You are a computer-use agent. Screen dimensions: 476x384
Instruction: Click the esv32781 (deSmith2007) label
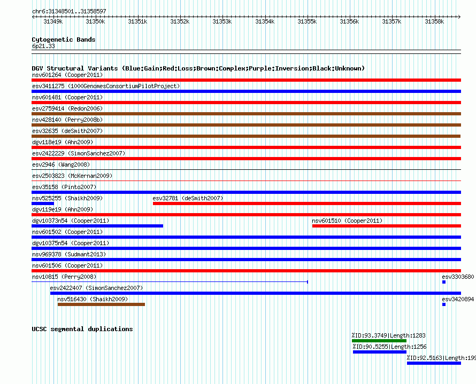pos(188,198)
